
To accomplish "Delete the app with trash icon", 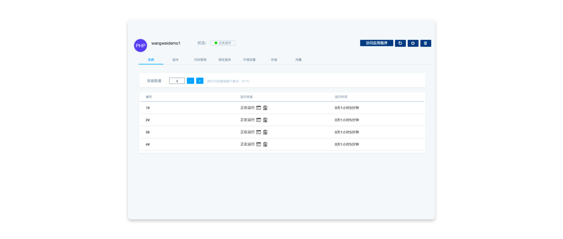I will pyautogui.click(x=426, y=43).
